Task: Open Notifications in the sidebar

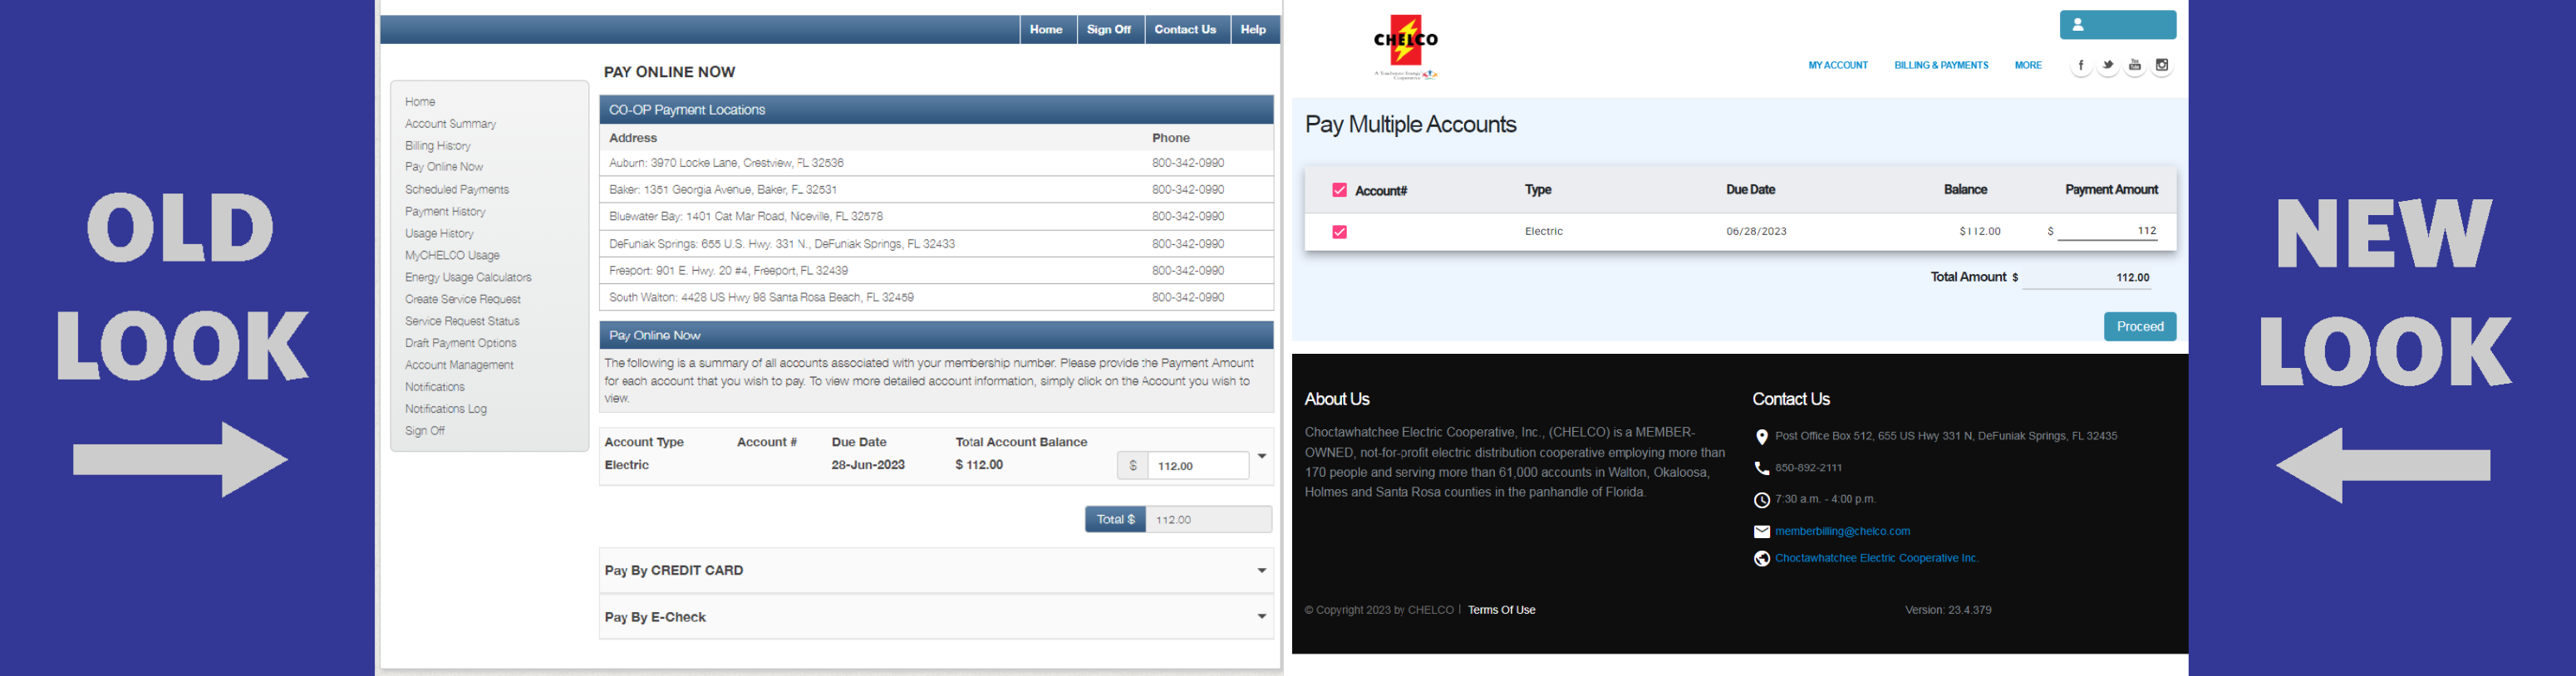Action: [435, 388]
